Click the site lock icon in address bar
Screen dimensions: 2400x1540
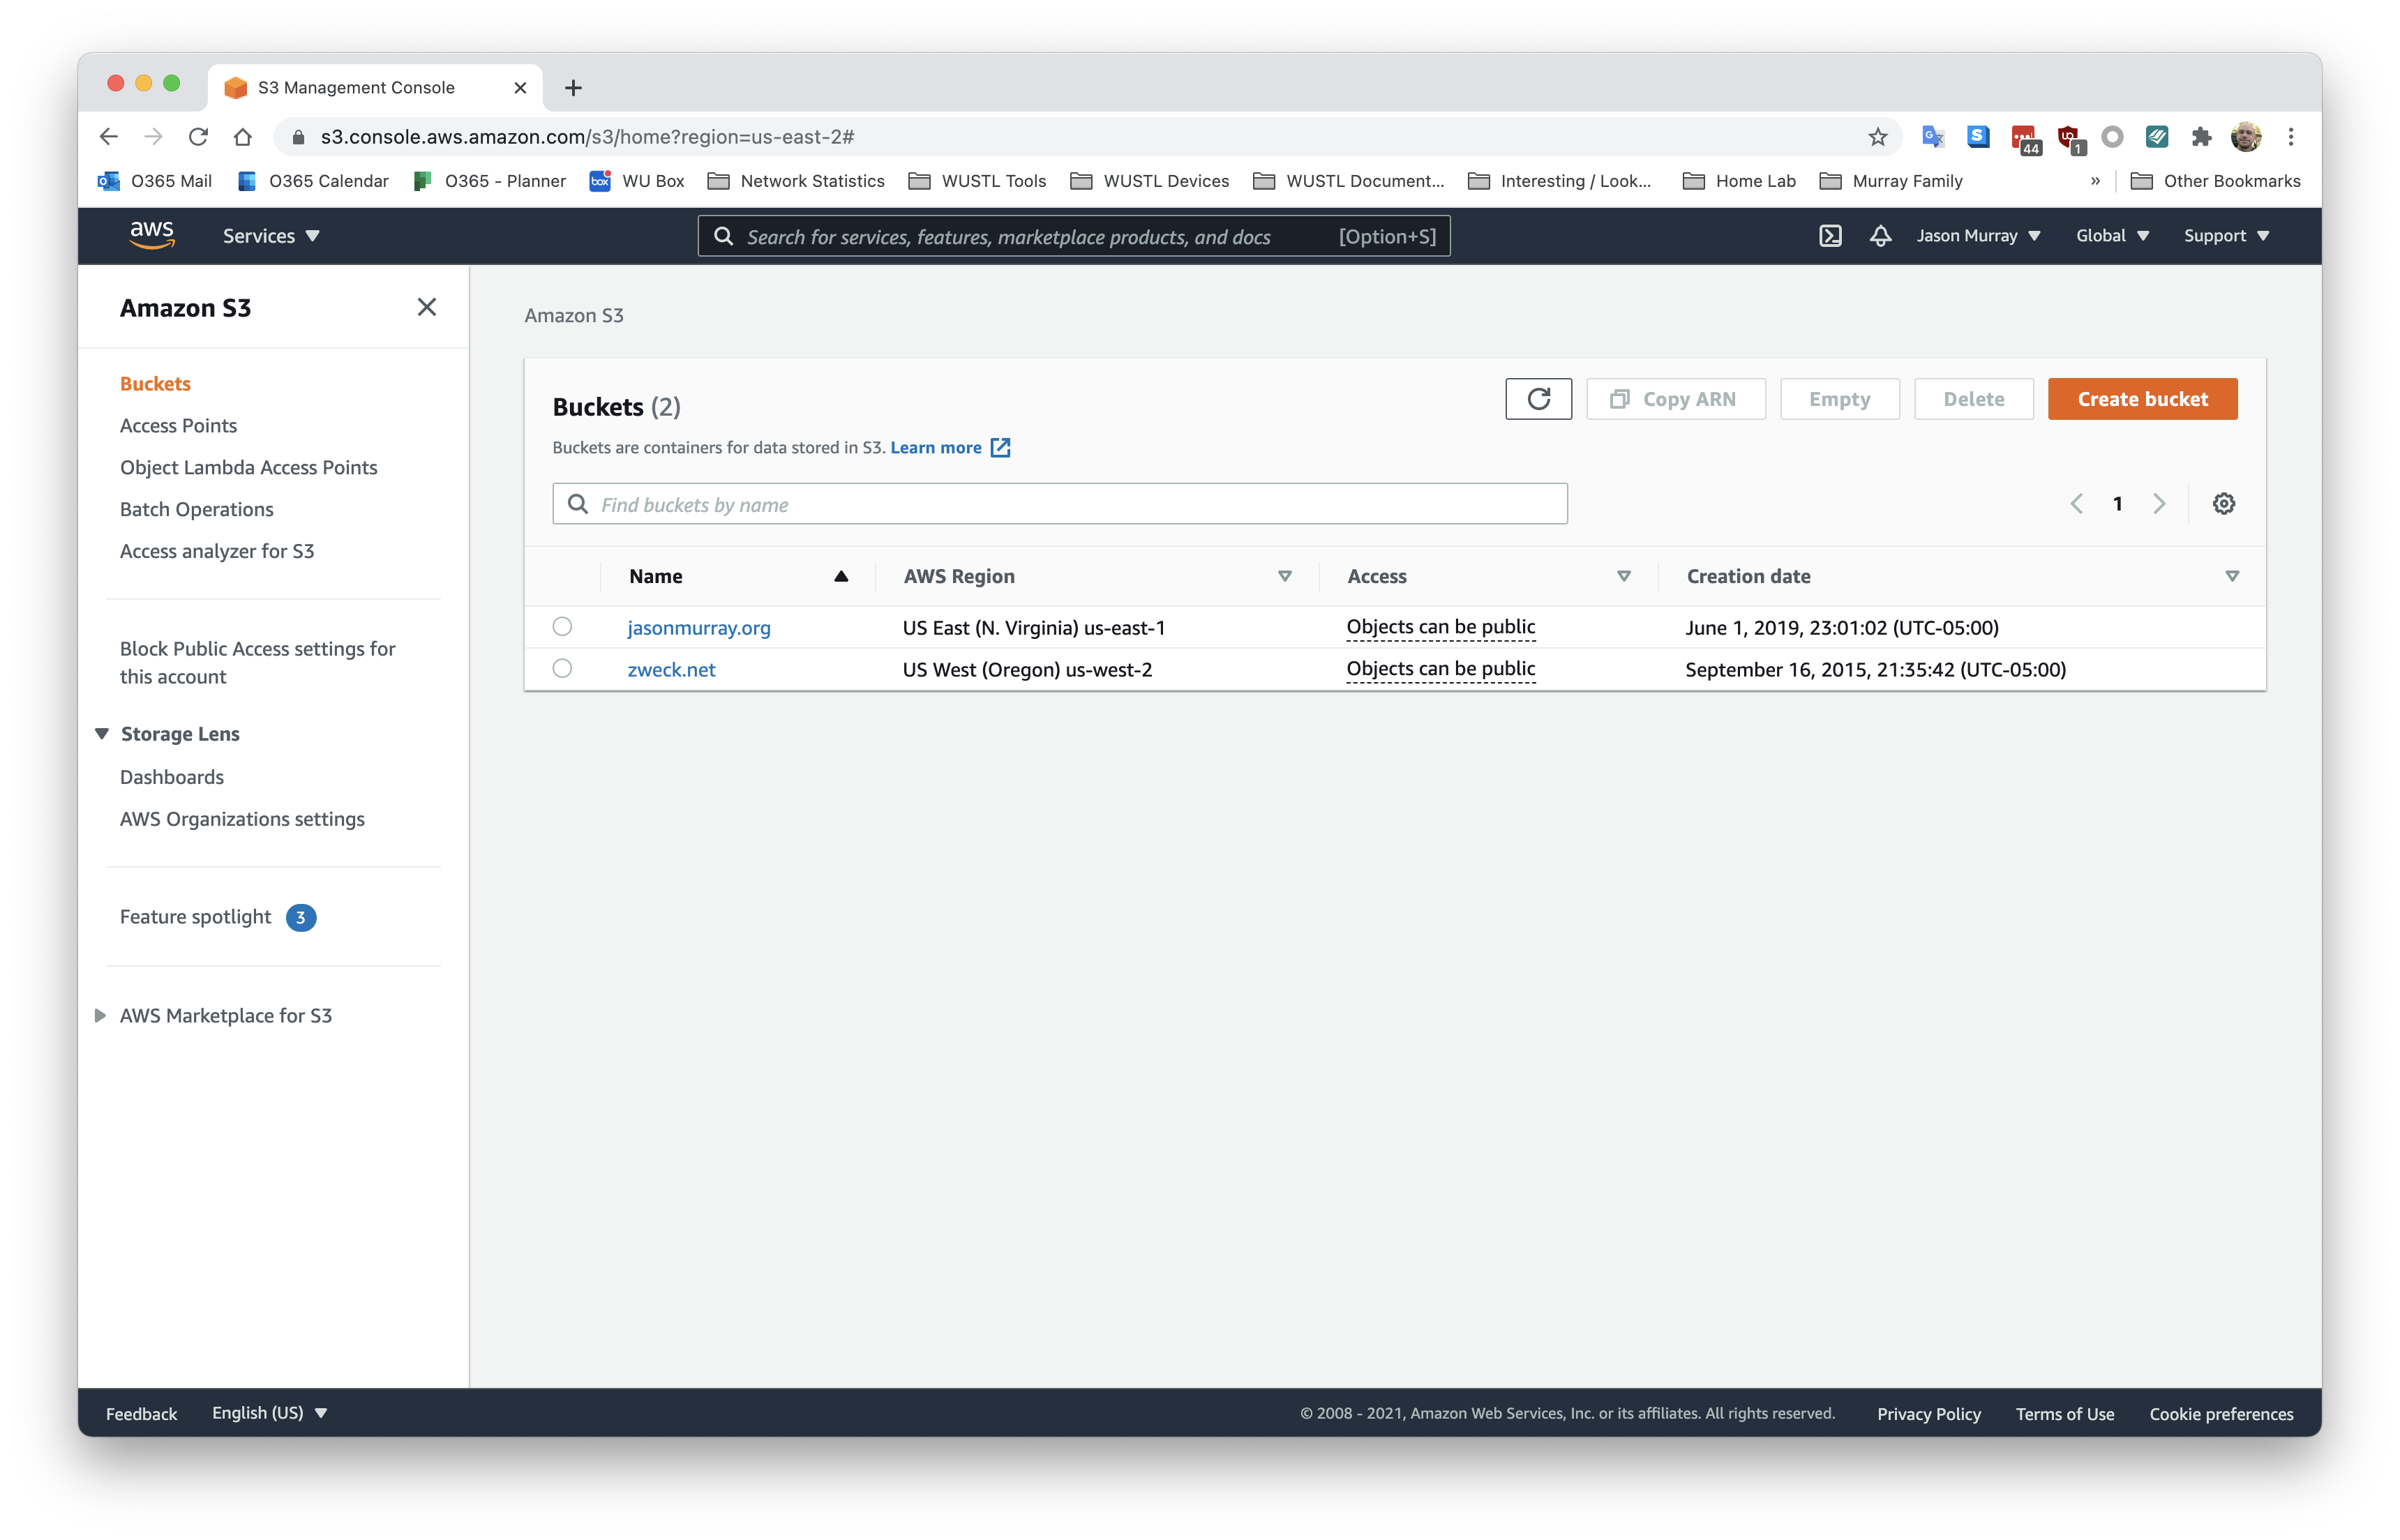point(297,137)
